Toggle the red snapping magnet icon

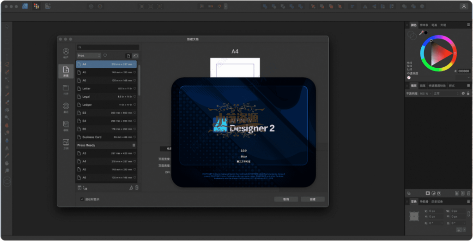pos(219,6)
